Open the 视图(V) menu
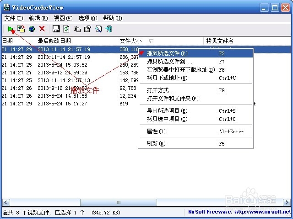This screenshot has height=219, width=293. (x=63, y=18)
